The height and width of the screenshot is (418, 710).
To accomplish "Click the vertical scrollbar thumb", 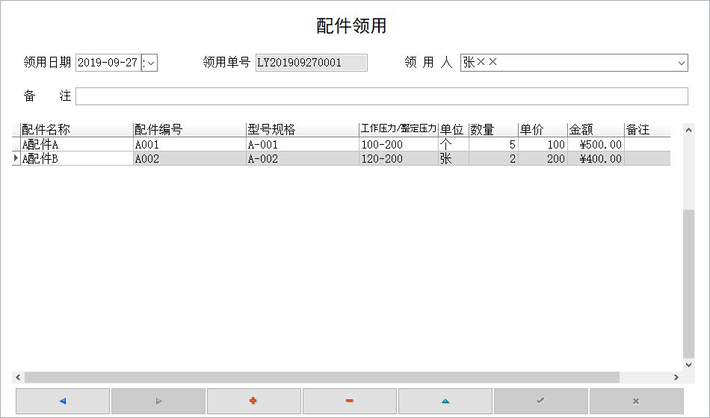I will point(688,284).
